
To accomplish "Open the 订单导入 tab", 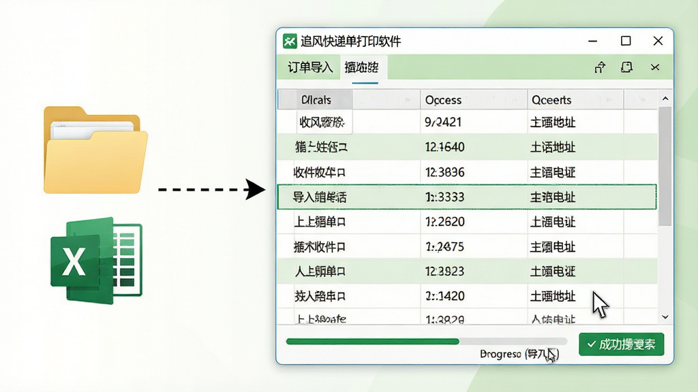I will 310,67.
